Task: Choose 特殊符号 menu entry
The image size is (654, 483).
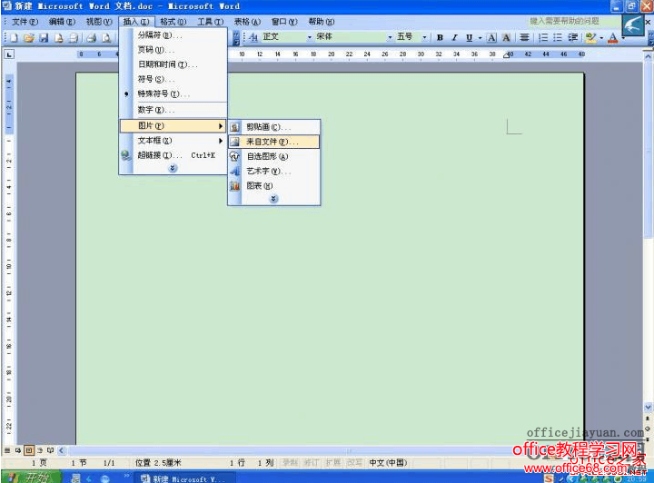Action: [x=173, y=94]
